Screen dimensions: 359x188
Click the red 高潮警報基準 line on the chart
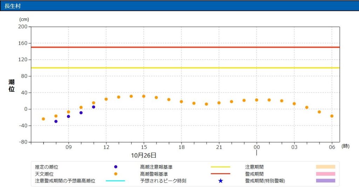point(185,47)
